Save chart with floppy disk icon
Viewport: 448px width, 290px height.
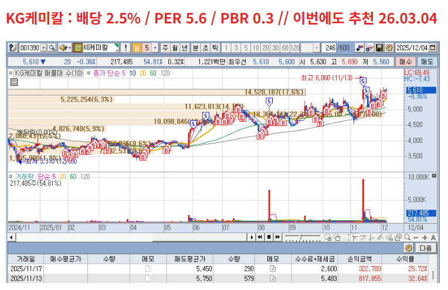coord(379,47)
